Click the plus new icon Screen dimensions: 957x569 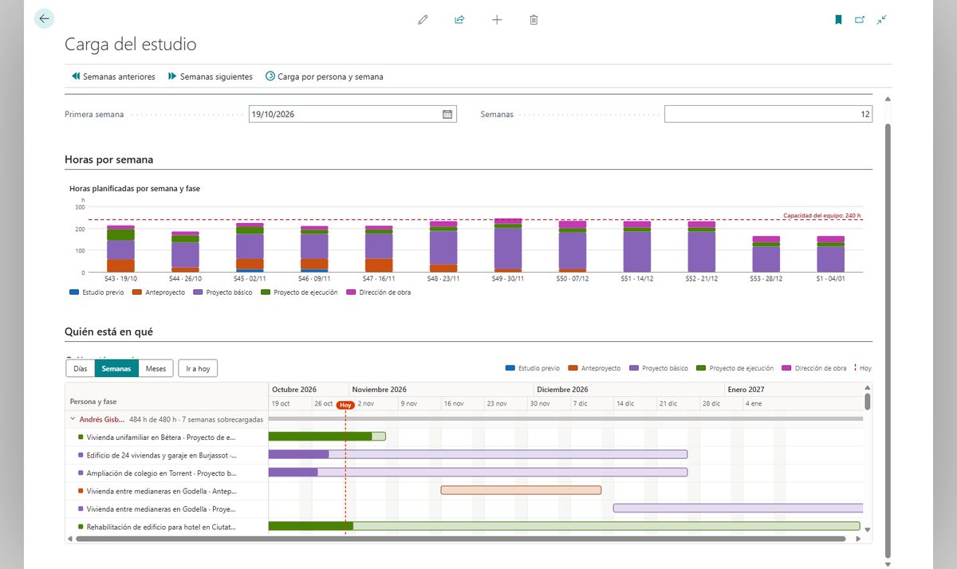[497, 20]
